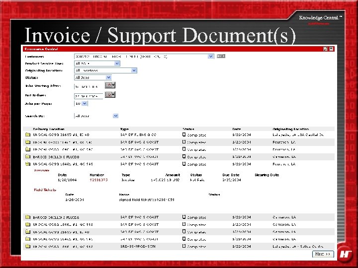The image size is (358, 268).
Task: Click status icon in SRD-BS-PROD-SOM row
Action: coord(184,246)
